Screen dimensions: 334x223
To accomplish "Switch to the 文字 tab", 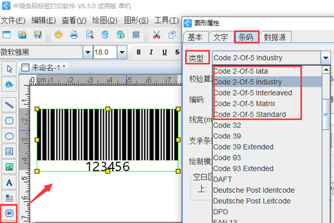I will (x=221, y=37).
